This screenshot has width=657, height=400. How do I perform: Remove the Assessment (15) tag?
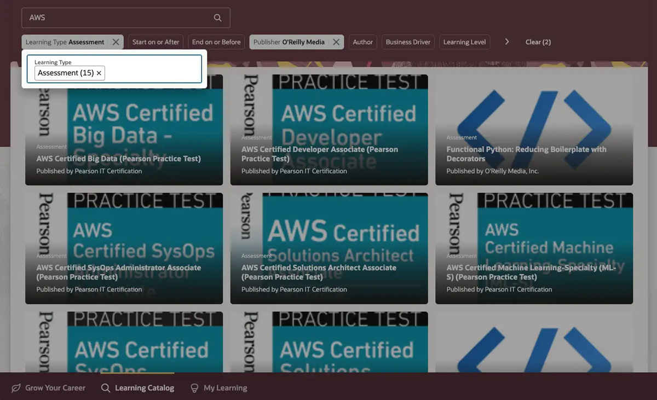pos(99,73)
